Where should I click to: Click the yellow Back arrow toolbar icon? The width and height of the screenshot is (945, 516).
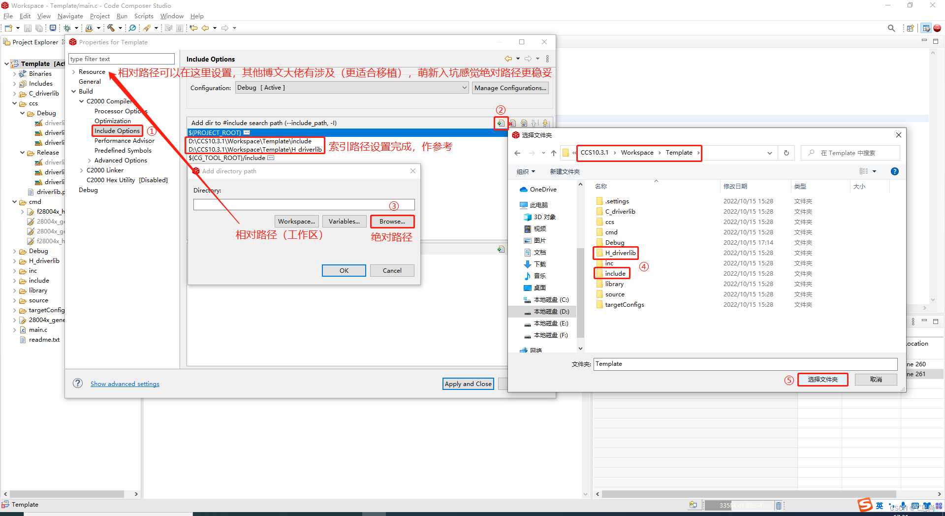(206, 28)
